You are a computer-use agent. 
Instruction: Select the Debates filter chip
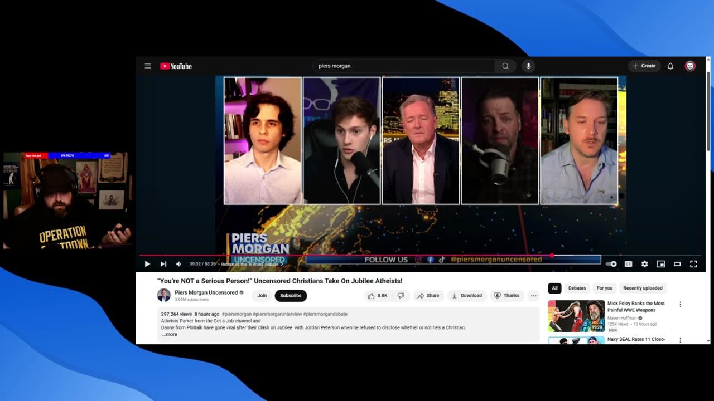[577, 288]
